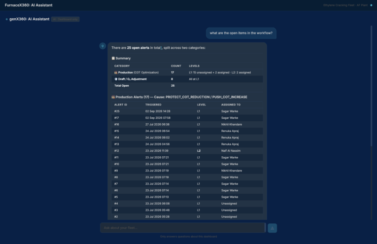The height and width of the screenshot is (244, 377).
Task: Click the LEVEL column header in alerts table
Action: (x=201, y=105)
